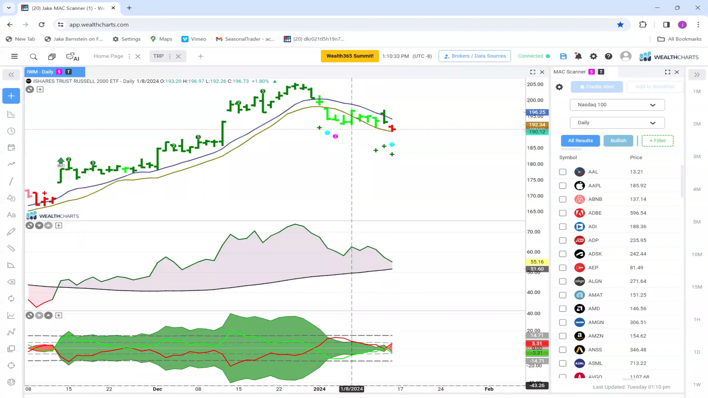Select the crosshair target tool
Image resolution: width=708 pixels, height=398 pixels.
point(11,366)
